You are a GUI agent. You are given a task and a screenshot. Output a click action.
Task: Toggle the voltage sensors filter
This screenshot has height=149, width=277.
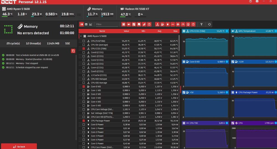click(163, 24)
